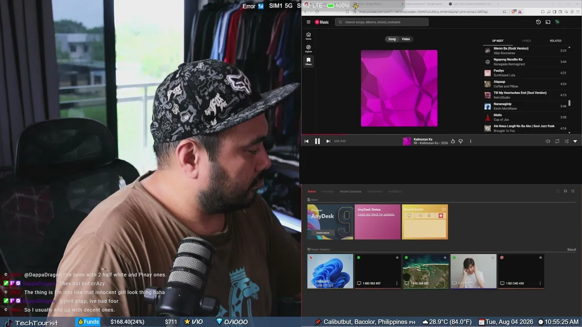Open the AnyDesk Discovered tab
Viewport: 582px width, 327px height.
pos(375,191)
